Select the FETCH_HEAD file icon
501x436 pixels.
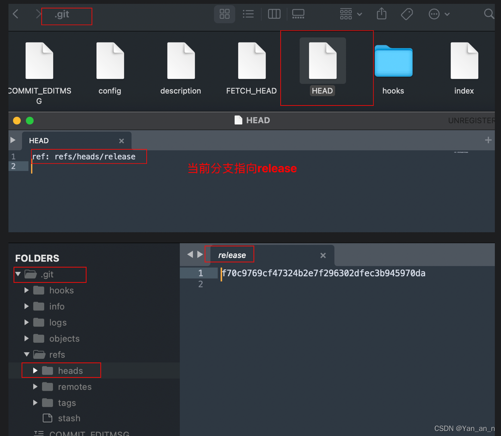[x=252, y=60]
